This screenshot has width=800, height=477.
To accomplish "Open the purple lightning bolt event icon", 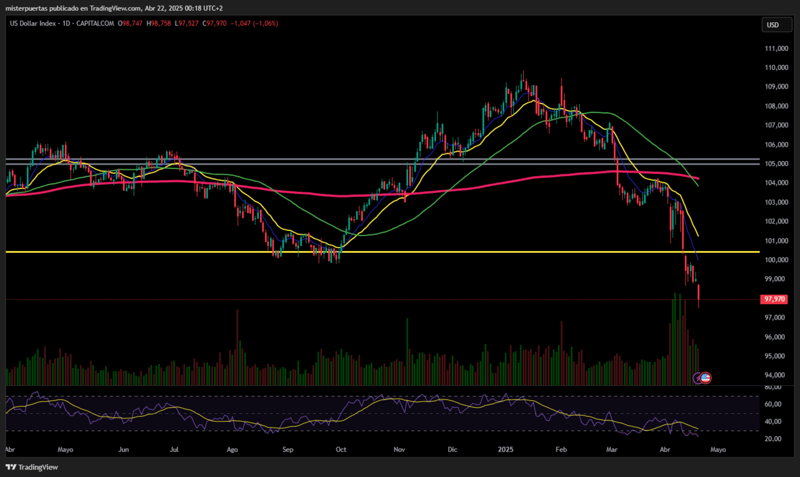I will [x=697, y=377].
